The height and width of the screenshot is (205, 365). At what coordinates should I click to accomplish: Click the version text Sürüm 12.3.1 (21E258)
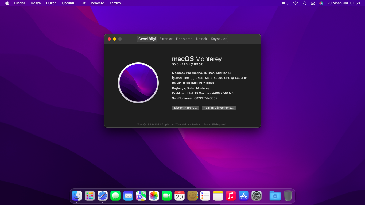click(x=188, y=65)
